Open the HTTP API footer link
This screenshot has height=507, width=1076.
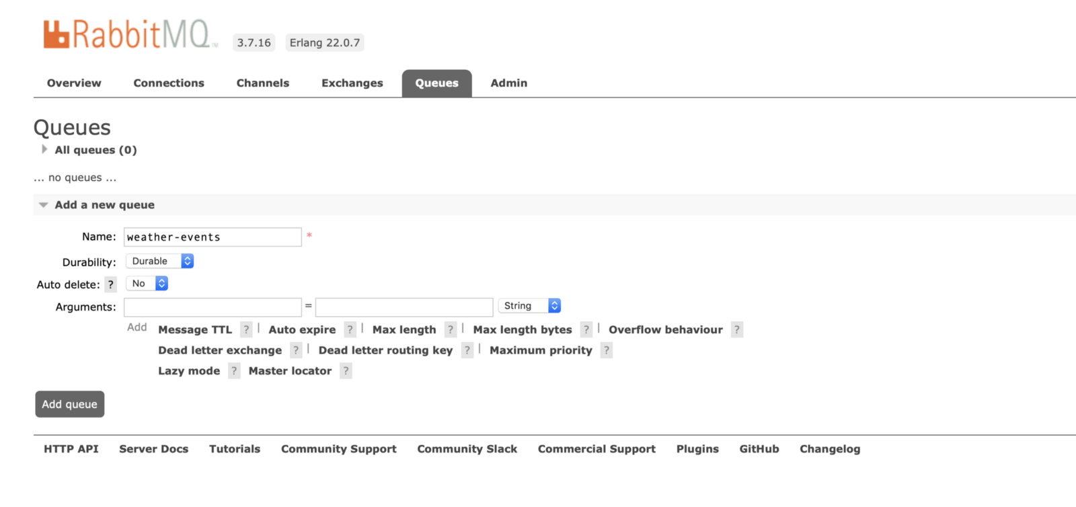[x=71, y=449]
